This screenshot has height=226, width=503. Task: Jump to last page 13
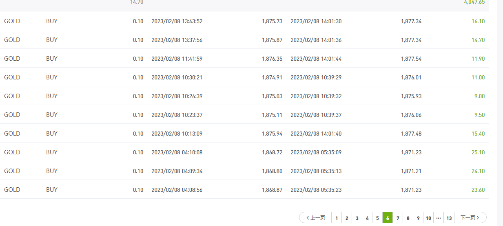pyautogui.click(x=449, y=218)
